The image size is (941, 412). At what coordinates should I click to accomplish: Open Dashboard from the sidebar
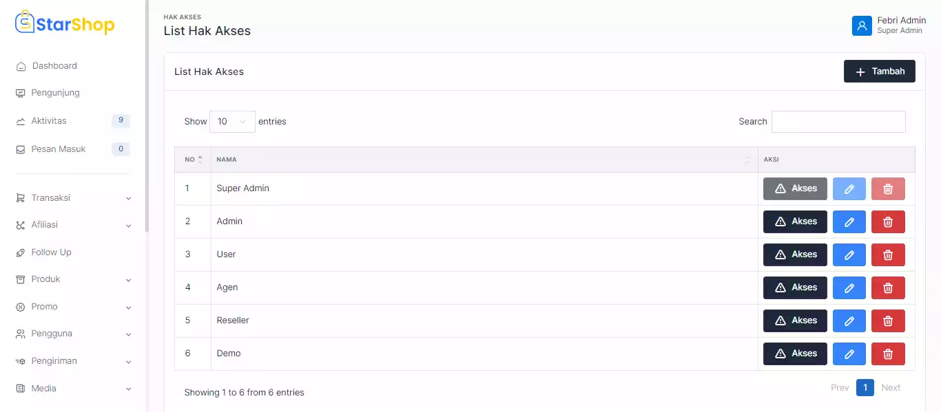[54, 66]
